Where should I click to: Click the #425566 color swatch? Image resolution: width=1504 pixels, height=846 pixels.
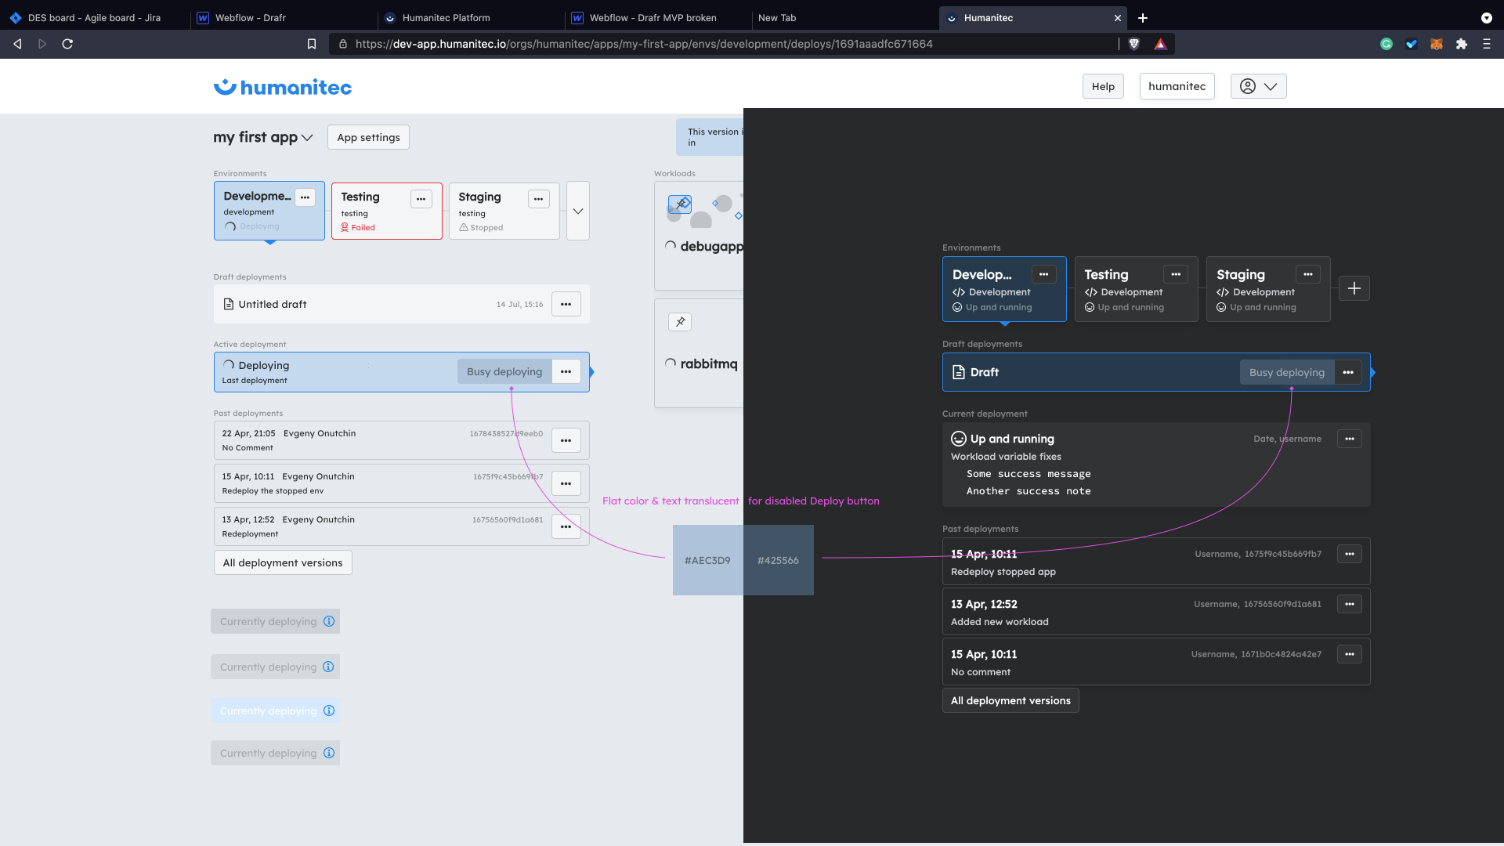(778, 560)
